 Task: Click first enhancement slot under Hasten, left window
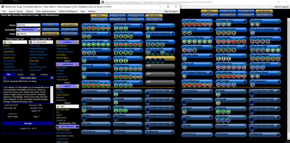[x=148, y=28]
